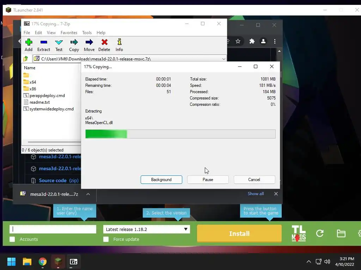This screenshot has width=361, height=270.
Task: Select readme.txt in file list
Action: pyautogui.click(x=36, y=102)
